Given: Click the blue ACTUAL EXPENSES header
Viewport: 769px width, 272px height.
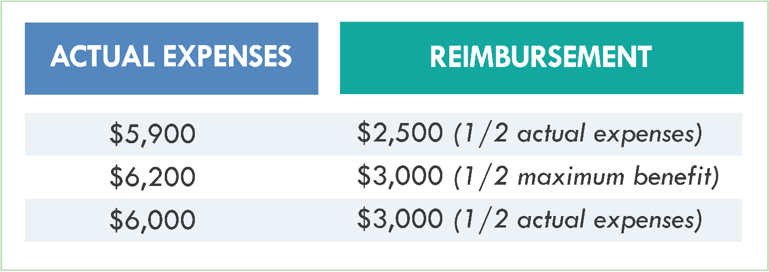Looking at the screenshot, I should 171,58.
